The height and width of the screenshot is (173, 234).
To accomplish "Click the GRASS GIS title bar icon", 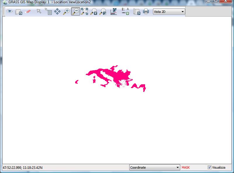I will [x=5, y=2].
